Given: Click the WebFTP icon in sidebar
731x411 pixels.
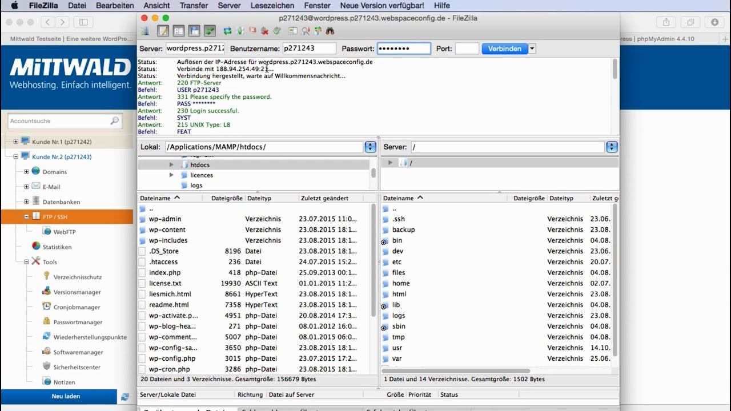Looking at the screenshot, I should (47, 231).
